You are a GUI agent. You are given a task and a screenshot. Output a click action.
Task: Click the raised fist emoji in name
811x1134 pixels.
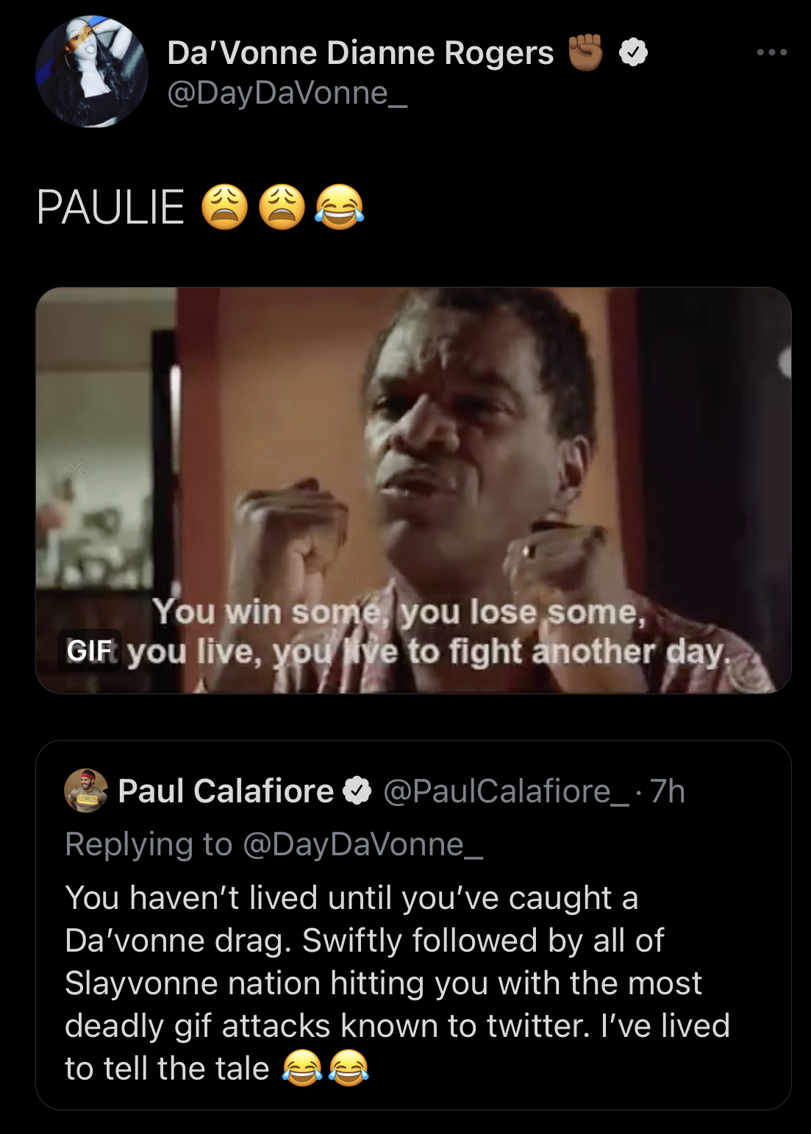point(586,53)
